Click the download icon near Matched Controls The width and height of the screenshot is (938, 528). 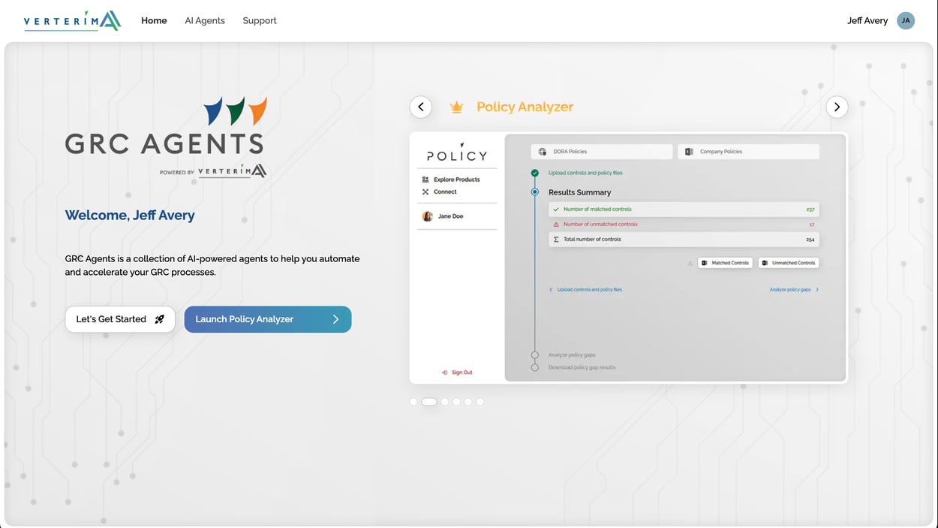pos(690,263)
